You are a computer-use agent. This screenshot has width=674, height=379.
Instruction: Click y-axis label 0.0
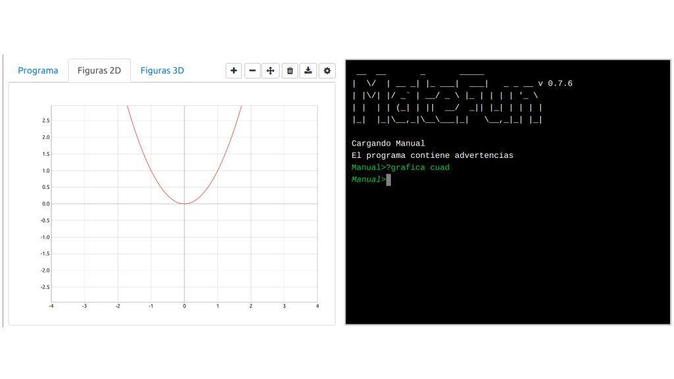[x=46, y=204]
